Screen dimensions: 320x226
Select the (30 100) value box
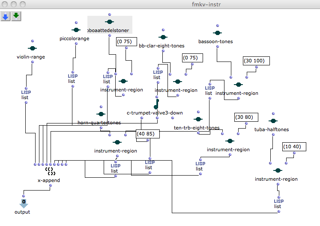[257, 61]
